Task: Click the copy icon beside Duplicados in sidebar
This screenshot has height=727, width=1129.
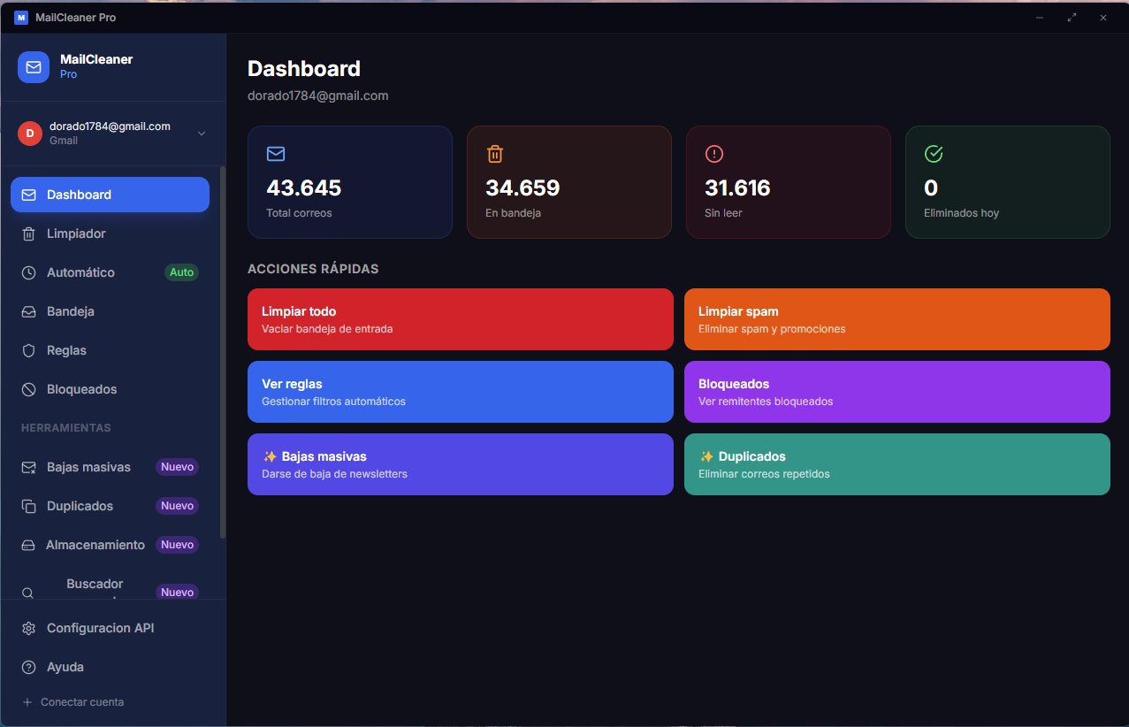Action: [x=29, y=506]
